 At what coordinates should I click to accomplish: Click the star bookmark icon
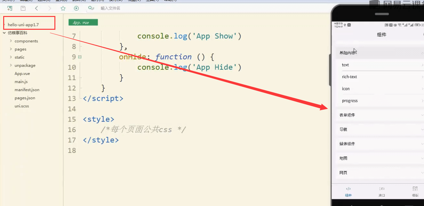(x=63, y=8)
